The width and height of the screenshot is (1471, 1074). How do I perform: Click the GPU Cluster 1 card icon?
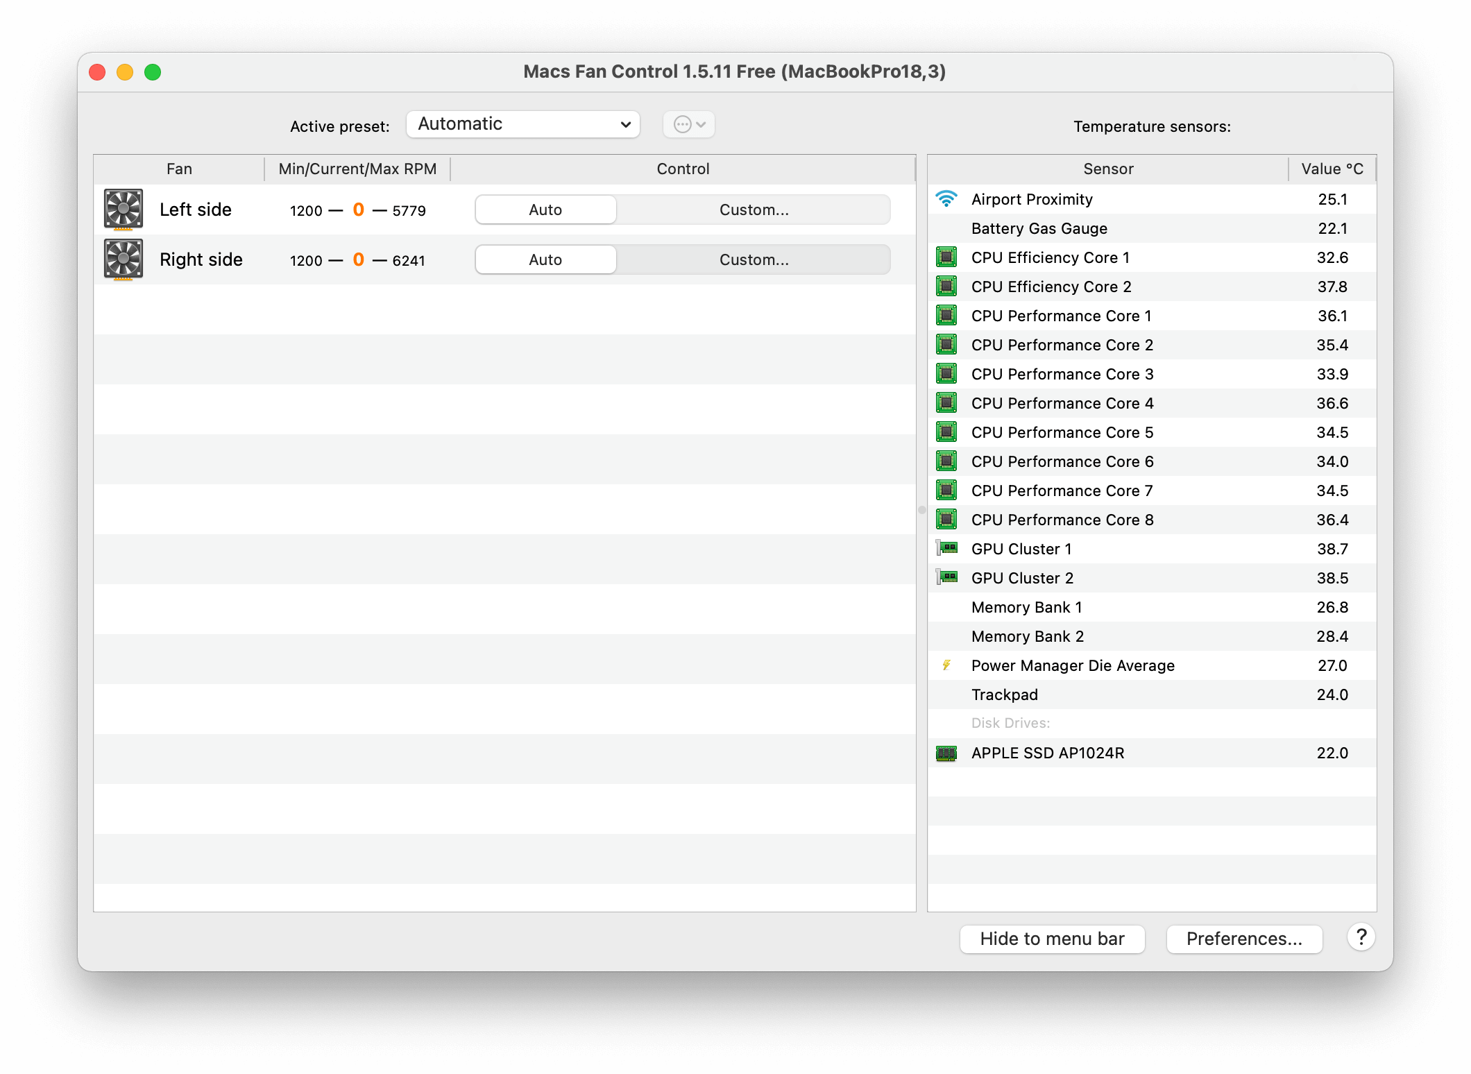coord(946,549)
